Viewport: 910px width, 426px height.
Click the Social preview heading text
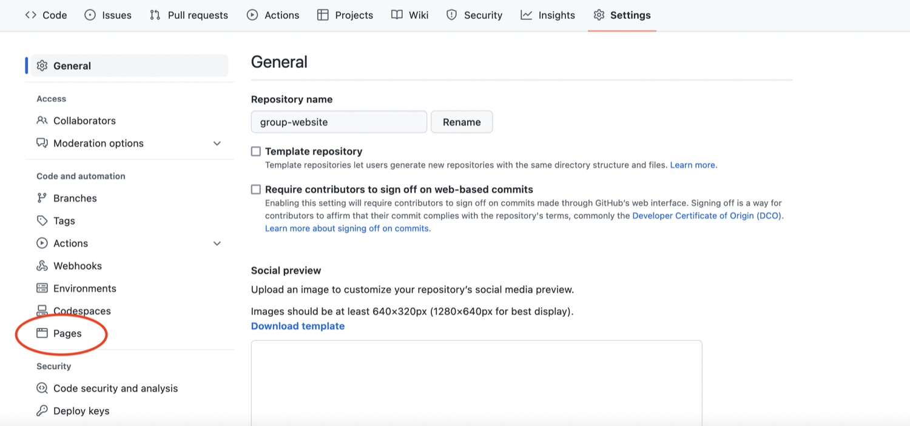pos(286,270)
